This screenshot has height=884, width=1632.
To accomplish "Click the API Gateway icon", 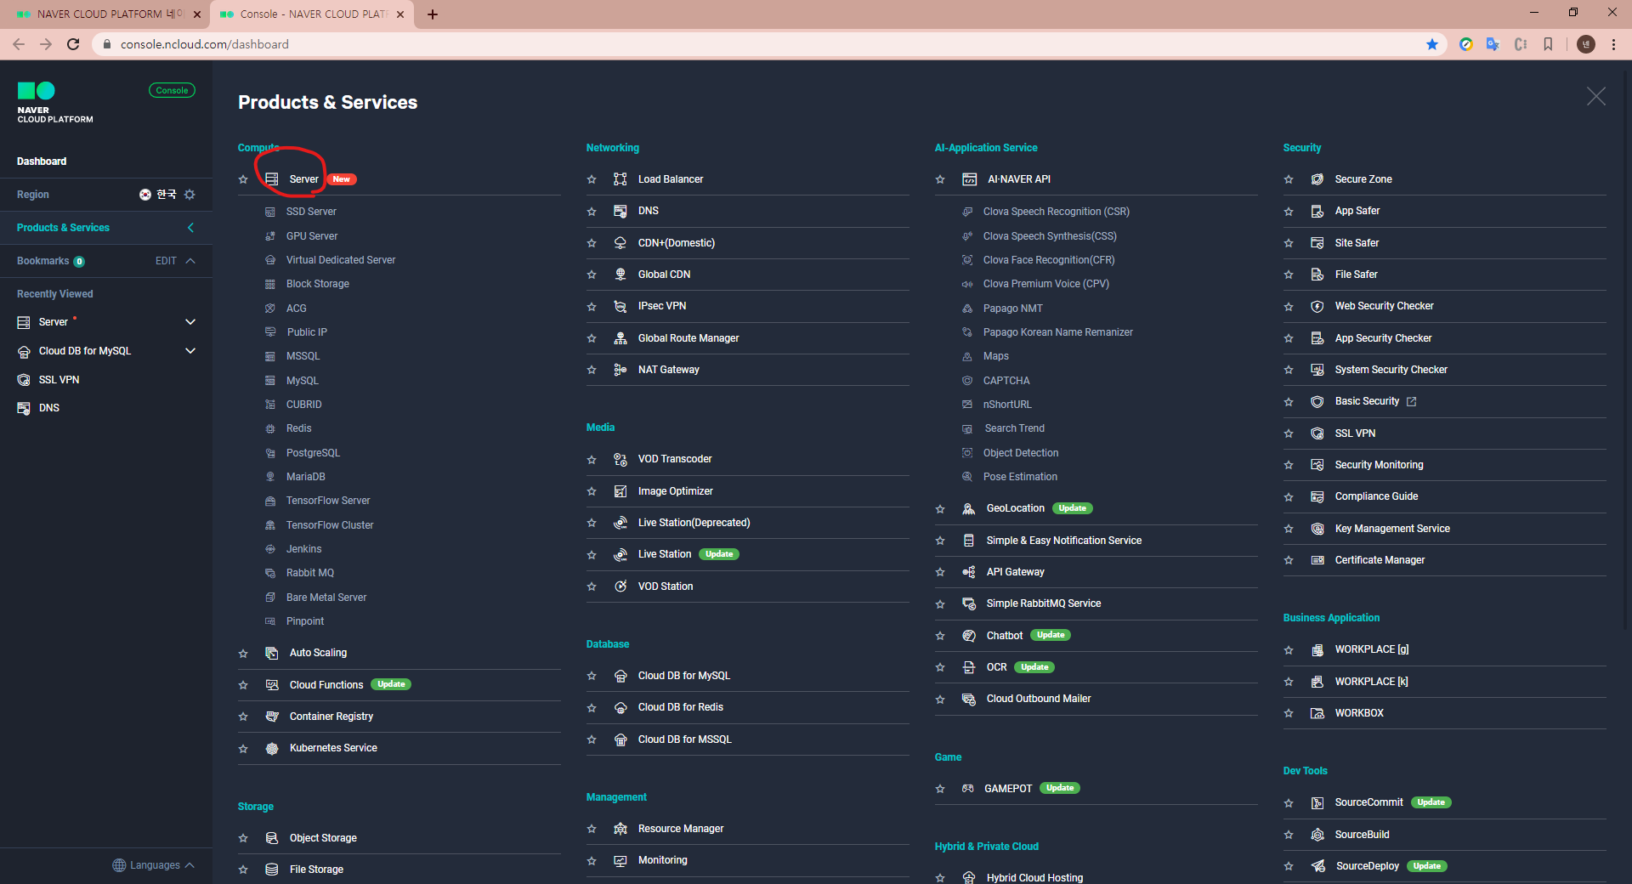I will (969, 572).
